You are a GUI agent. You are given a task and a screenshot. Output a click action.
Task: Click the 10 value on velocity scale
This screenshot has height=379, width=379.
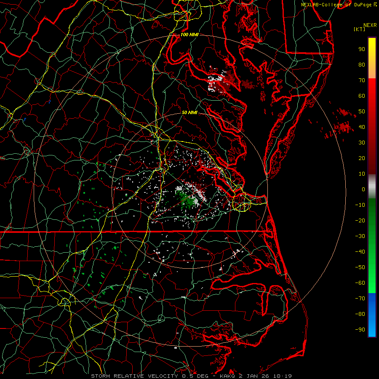pyautogui.click(x=362, y=174)
